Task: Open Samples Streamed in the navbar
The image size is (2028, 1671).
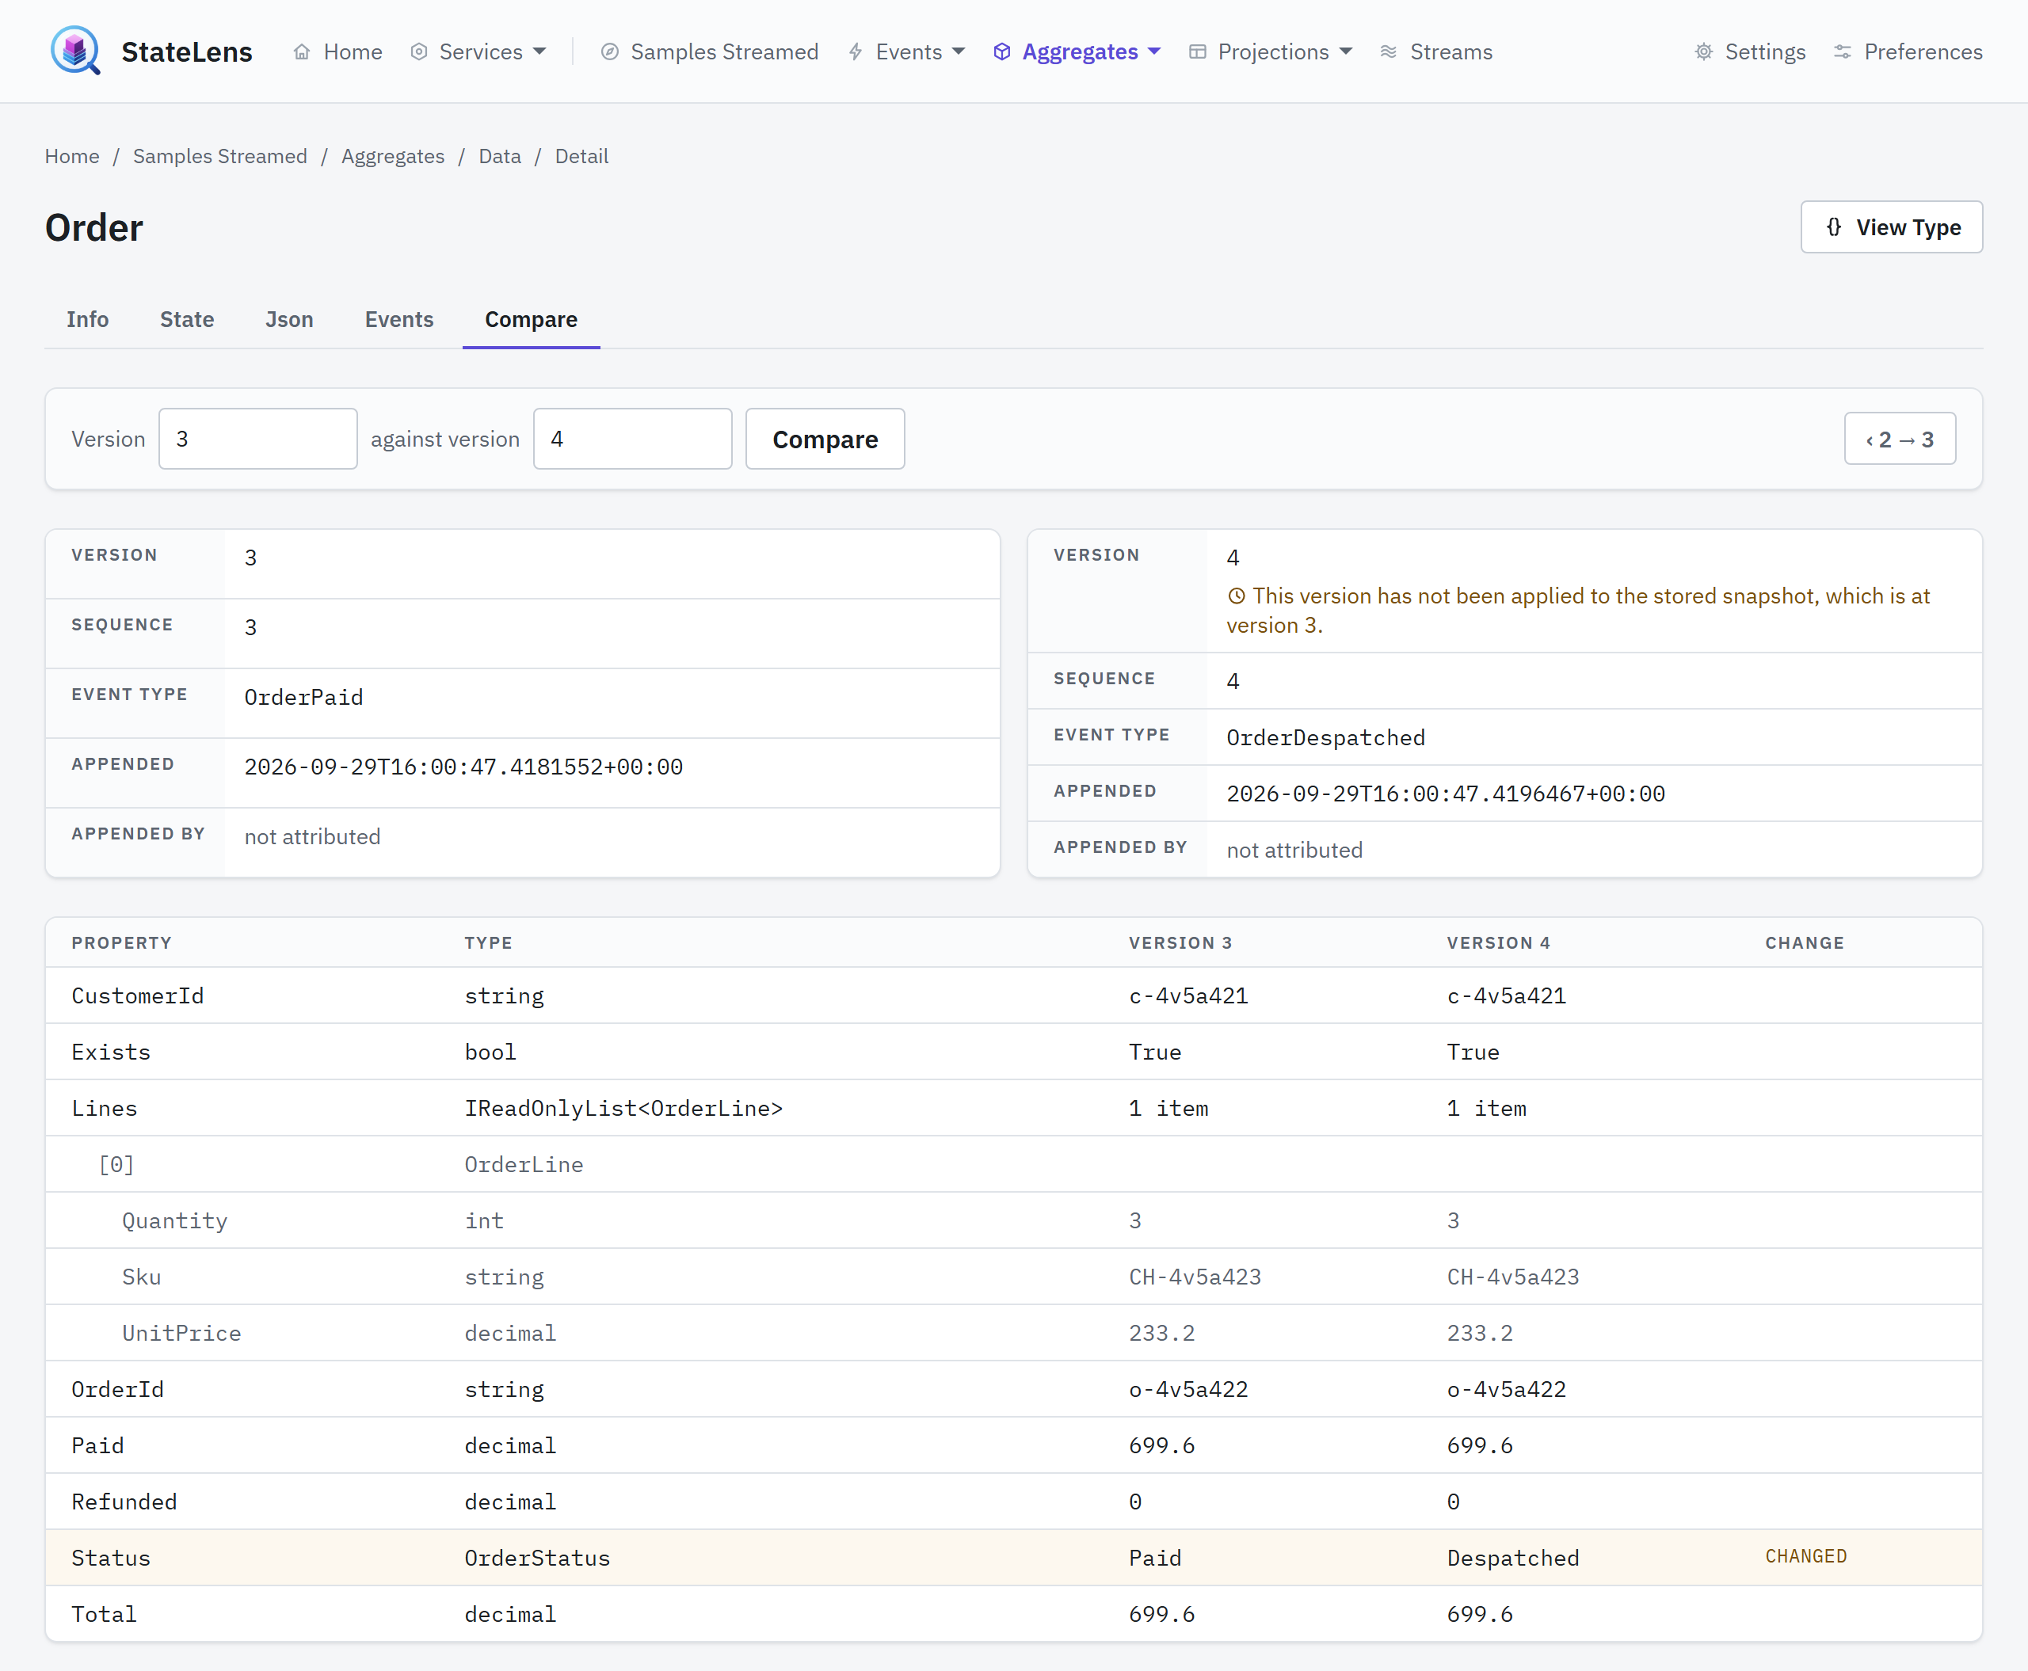Action: pos(709,52)
